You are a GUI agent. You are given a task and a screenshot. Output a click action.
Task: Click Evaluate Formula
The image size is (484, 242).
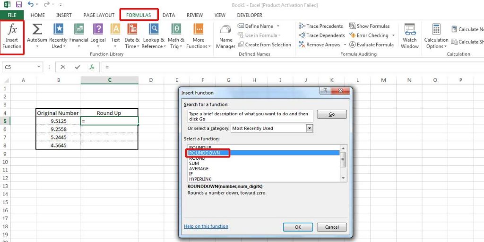372,45
